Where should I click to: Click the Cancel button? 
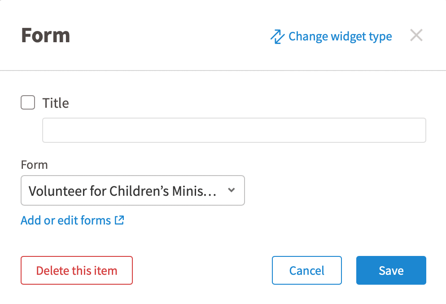(x=306, y=270)
